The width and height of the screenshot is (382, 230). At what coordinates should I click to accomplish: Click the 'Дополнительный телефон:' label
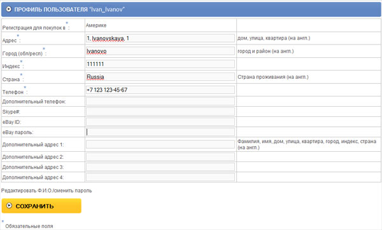point(34,102)
